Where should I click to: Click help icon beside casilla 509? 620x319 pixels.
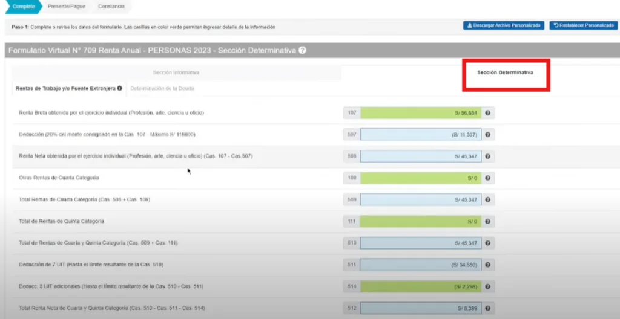click(x=488, y=200)
